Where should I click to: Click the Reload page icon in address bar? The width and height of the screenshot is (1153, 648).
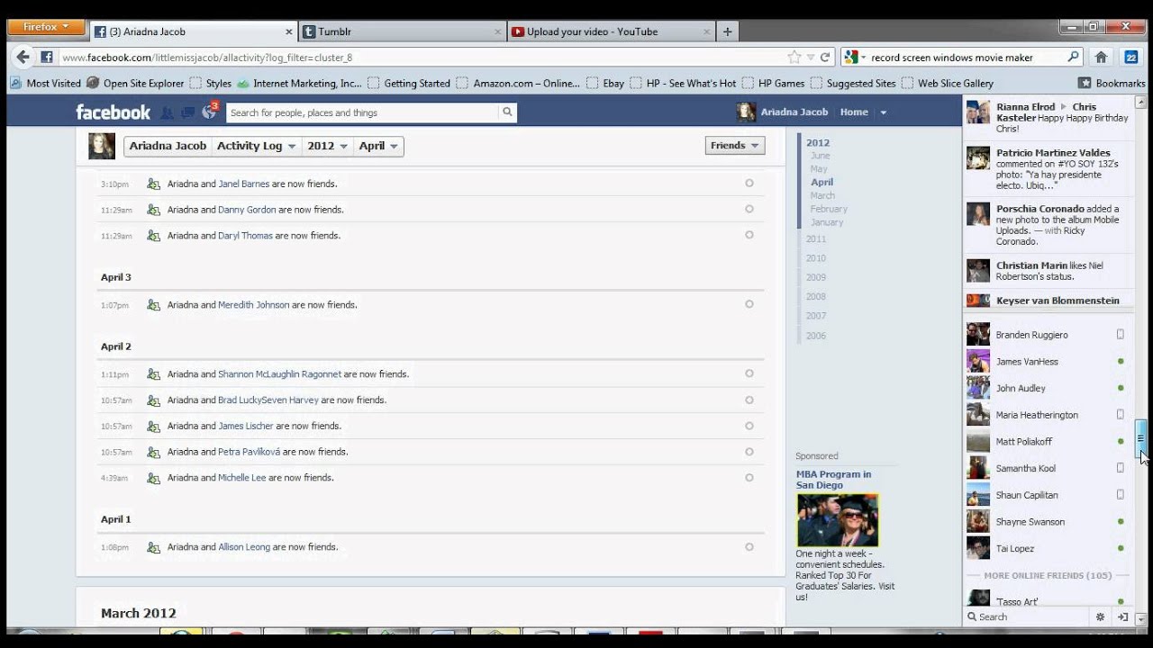pyautogui.click(x=825, y=57)
